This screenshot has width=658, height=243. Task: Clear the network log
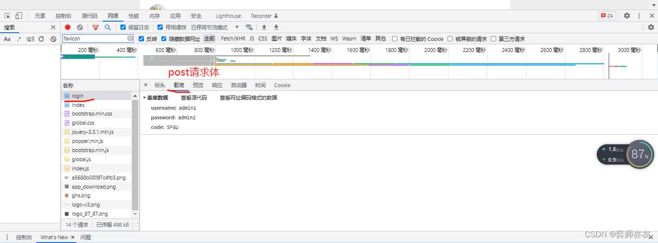point(80,27)
